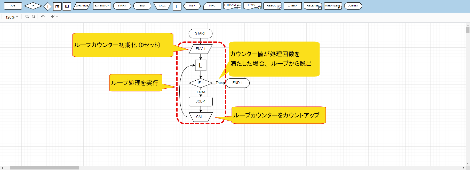Screen dimensions: 470x170
Task: Click the scroll down arrow on vertical scrollbar
Action: (x=468, y=163)
